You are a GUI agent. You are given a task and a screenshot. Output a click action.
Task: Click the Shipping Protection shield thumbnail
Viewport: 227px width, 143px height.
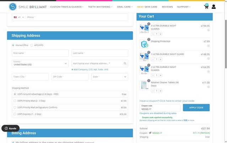click(144, 44)
